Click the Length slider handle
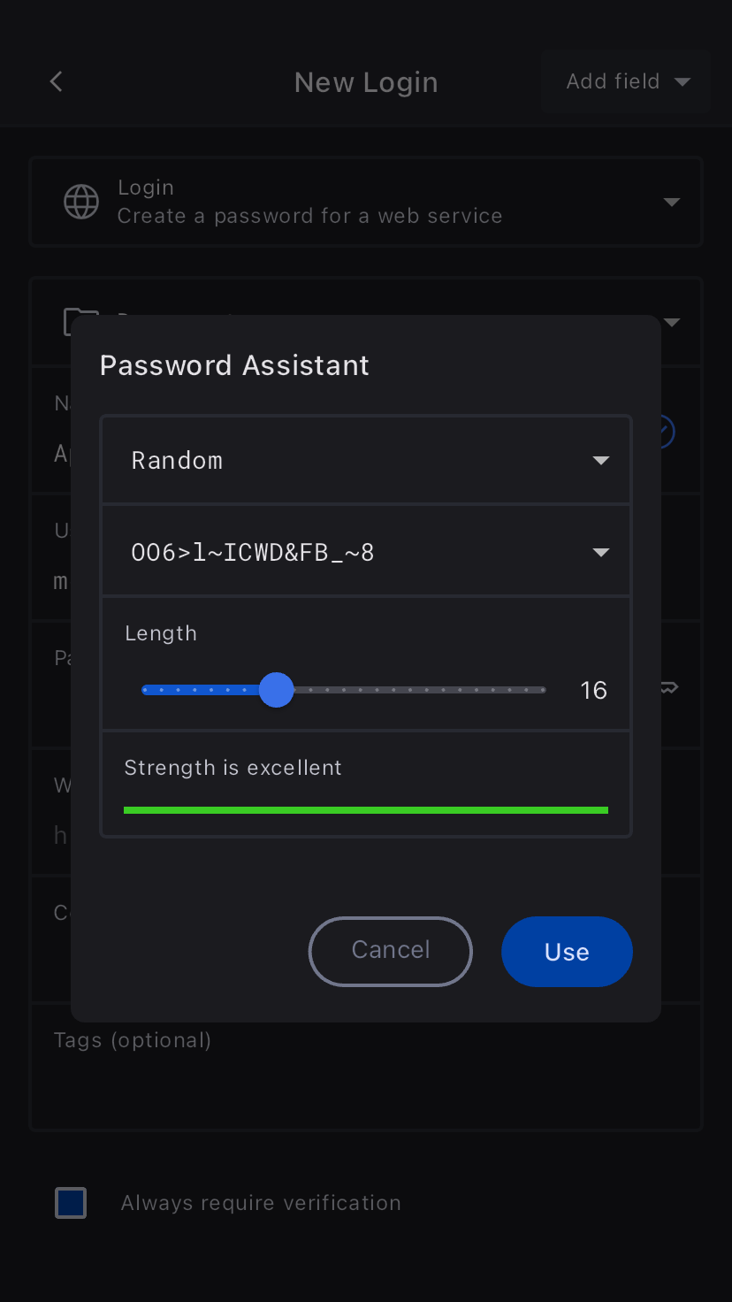 tap(277, 690)
